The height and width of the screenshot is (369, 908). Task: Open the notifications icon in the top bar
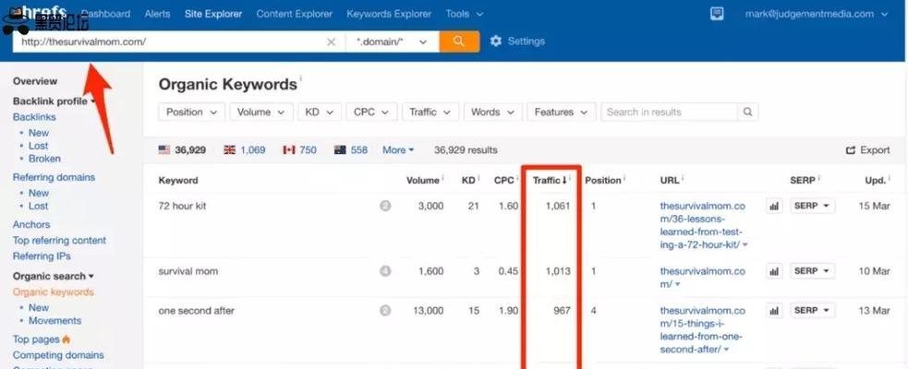(716, 14)
